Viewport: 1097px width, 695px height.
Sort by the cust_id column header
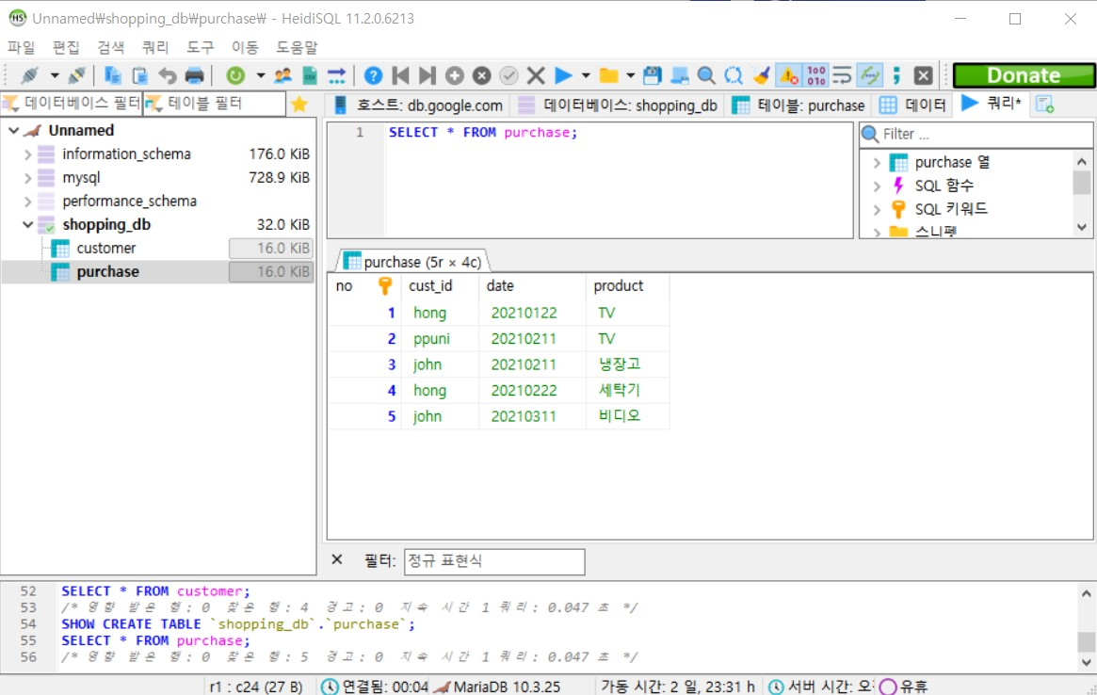tap(440, 285)
